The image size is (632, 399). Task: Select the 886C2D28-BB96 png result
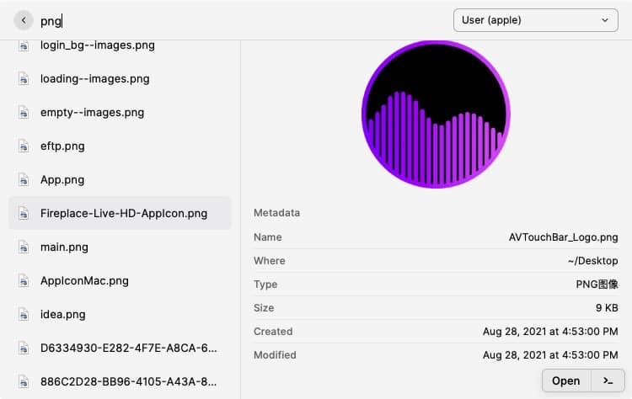point(121,381)
